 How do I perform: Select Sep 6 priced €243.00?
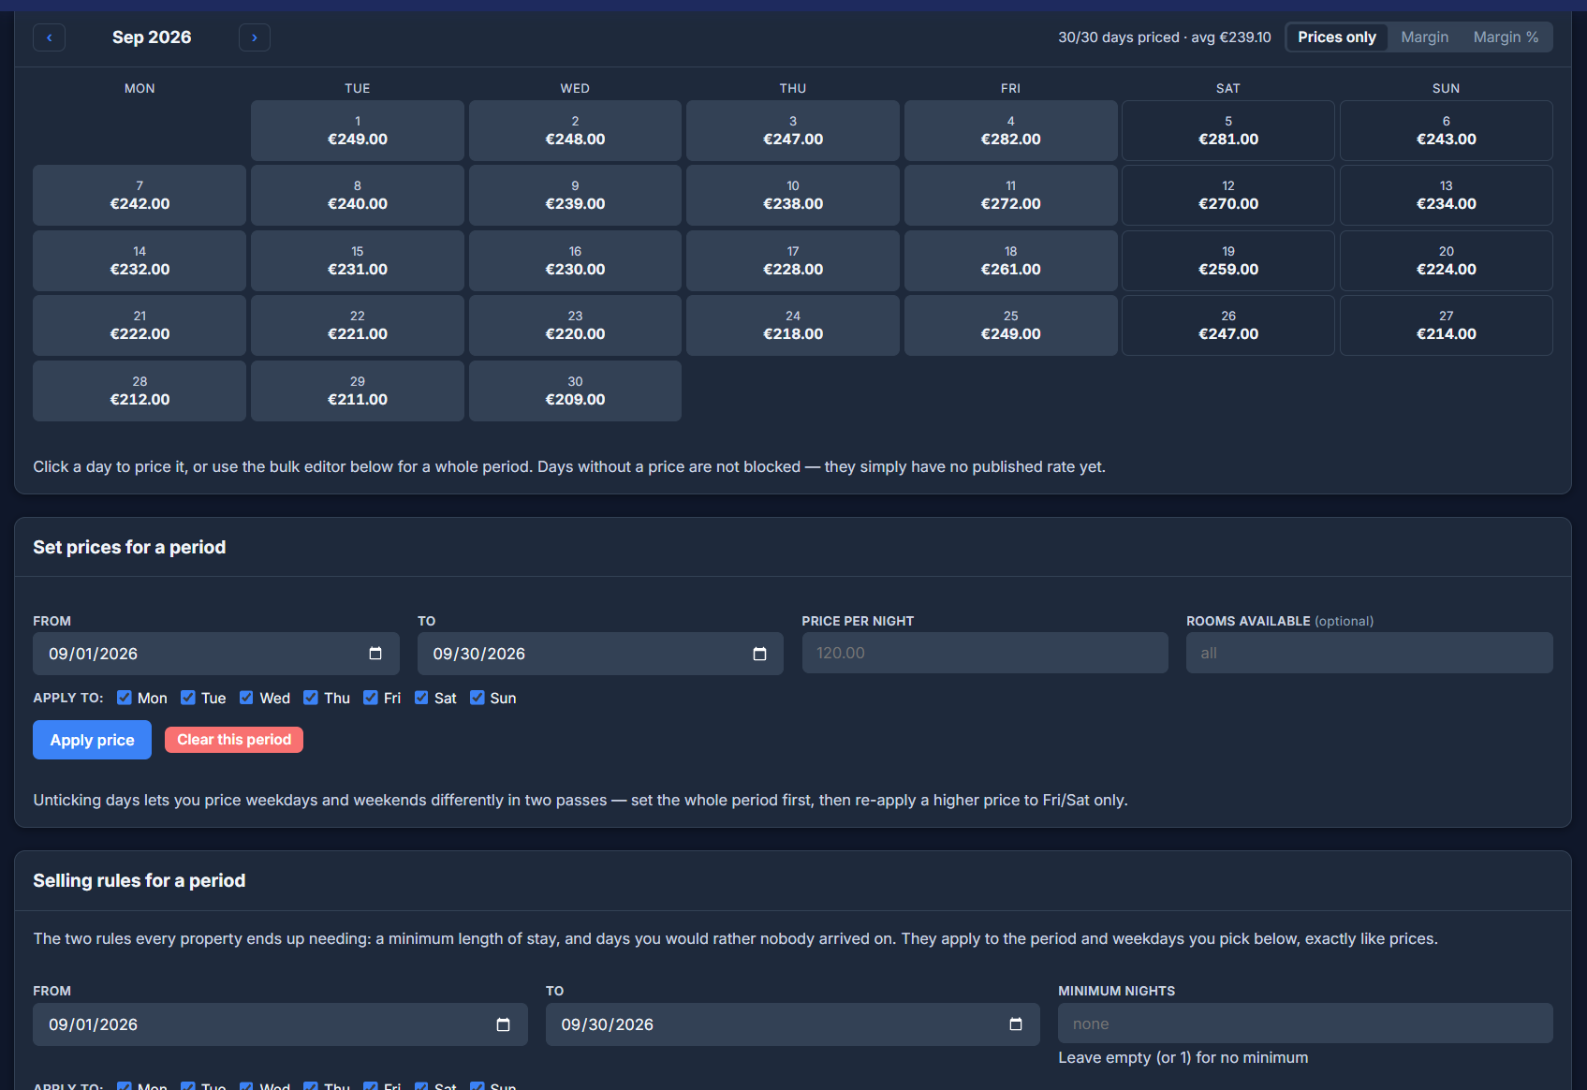(x=1447, y=130)
